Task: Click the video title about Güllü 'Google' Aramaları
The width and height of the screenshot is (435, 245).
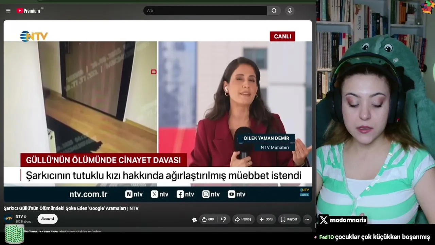Action: tap(71, 208)
